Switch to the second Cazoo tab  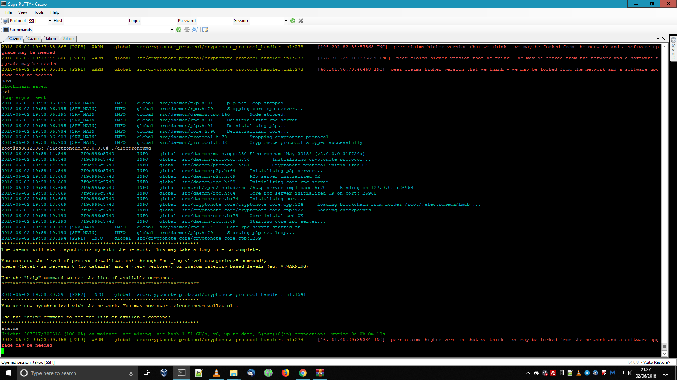33,39
